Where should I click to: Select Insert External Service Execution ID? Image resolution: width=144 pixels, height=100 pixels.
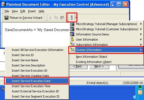click(x=35, y=91)
